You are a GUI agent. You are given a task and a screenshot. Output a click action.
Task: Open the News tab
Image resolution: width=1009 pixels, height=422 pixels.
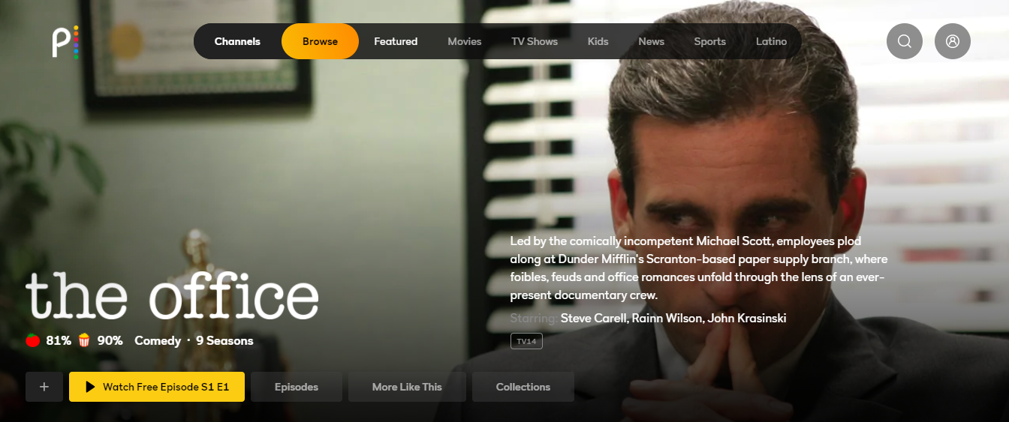point(652,41)
